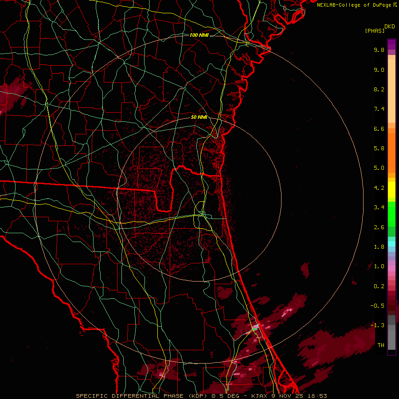The width and height of the screenshot is (399, 399).
Task: Click the 5.8 scale value
Action: [x=379, y=149]
